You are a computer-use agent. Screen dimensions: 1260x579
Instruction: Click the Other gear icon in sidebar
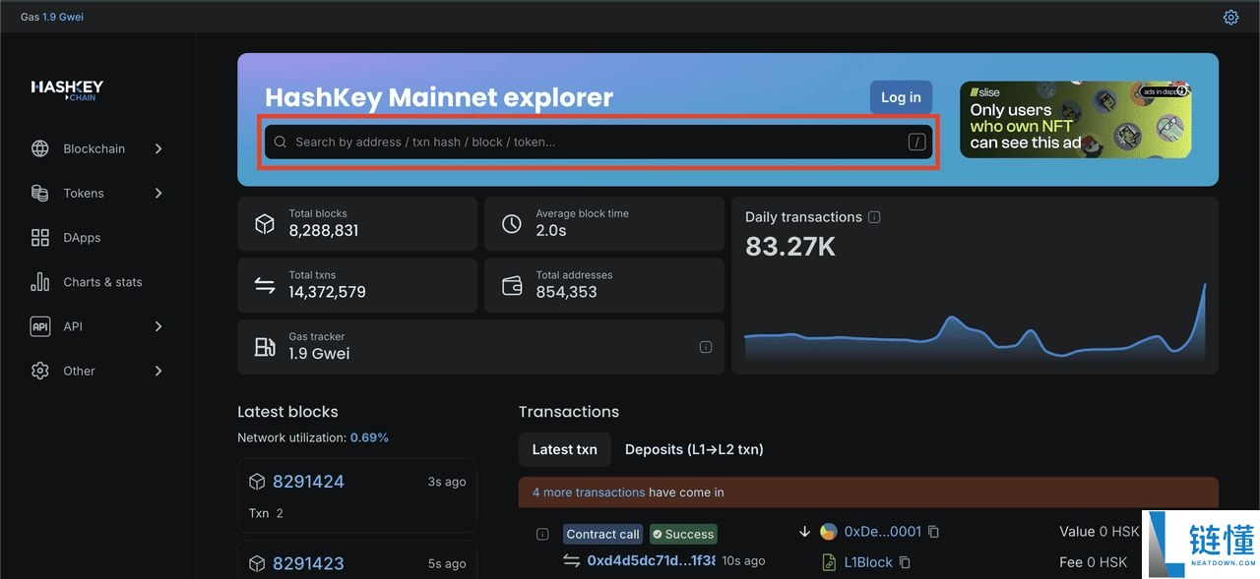[40, 371]
